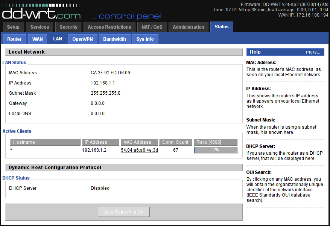Click the Hostname column header
This screenshot has height=226, width=330.
point(45,142)
